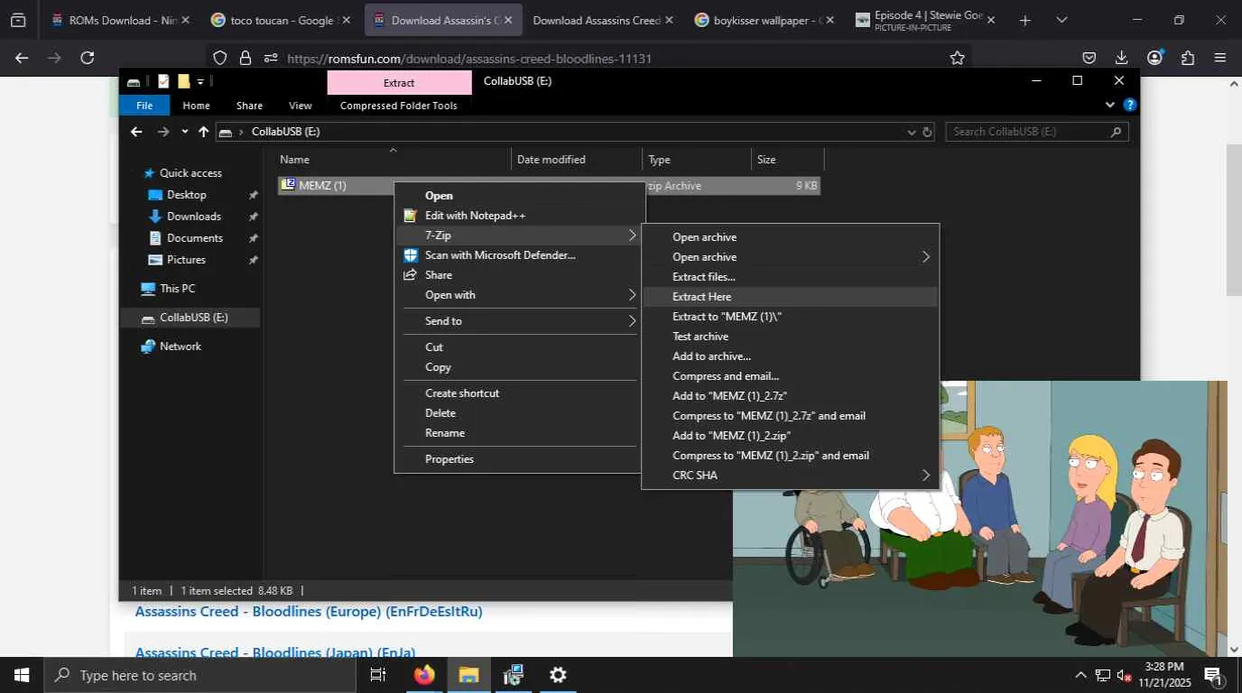Click the network tray icon
The width and height of the screenshot is (1242, 693).
[1102, 675]
